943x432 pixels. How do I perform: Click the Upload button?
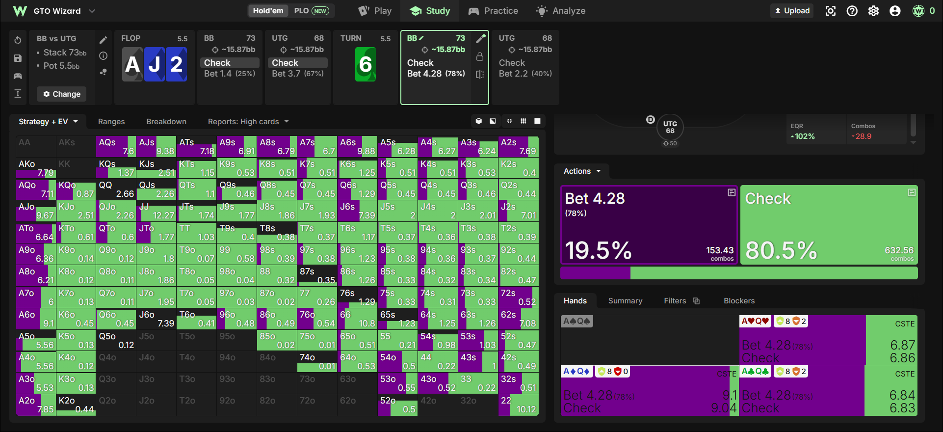click(792, 11)
